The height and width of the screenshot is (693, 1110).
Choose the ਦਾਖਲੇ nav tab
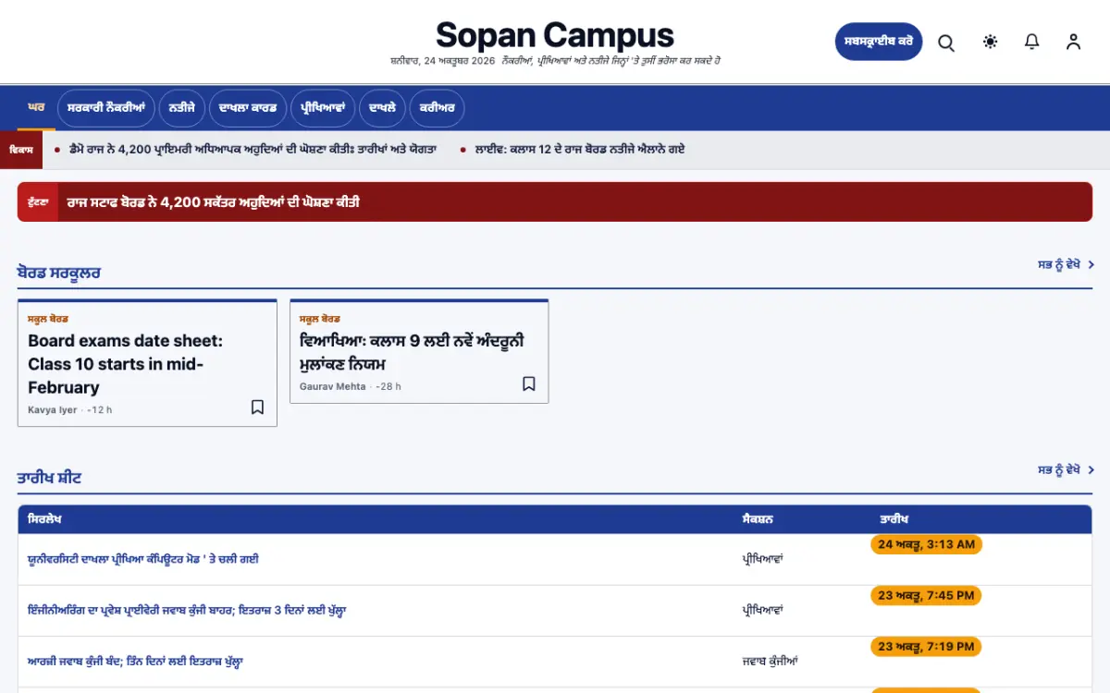(x=382, y=108)
